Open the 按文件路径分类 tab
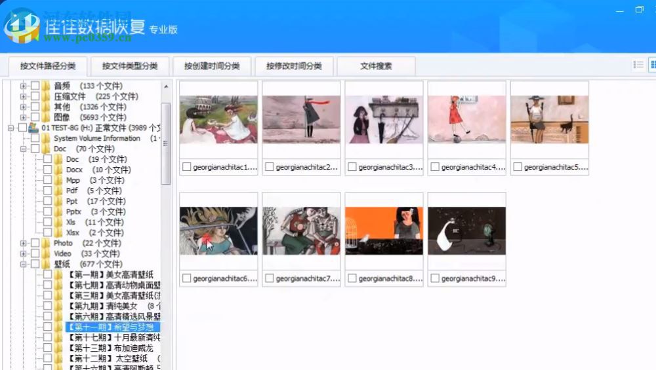Viewport: 656px width, 370px height. point(48,66)
